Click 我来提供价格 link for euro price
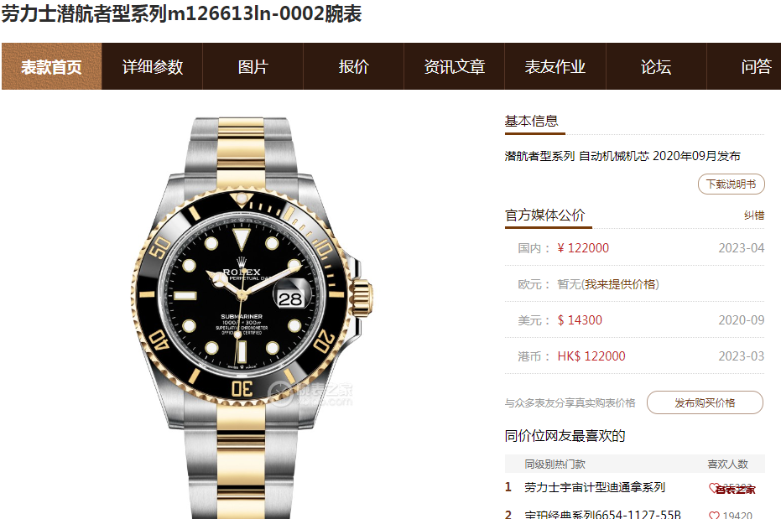This screenshot has width=781, height=519. (x=620, y=284)
